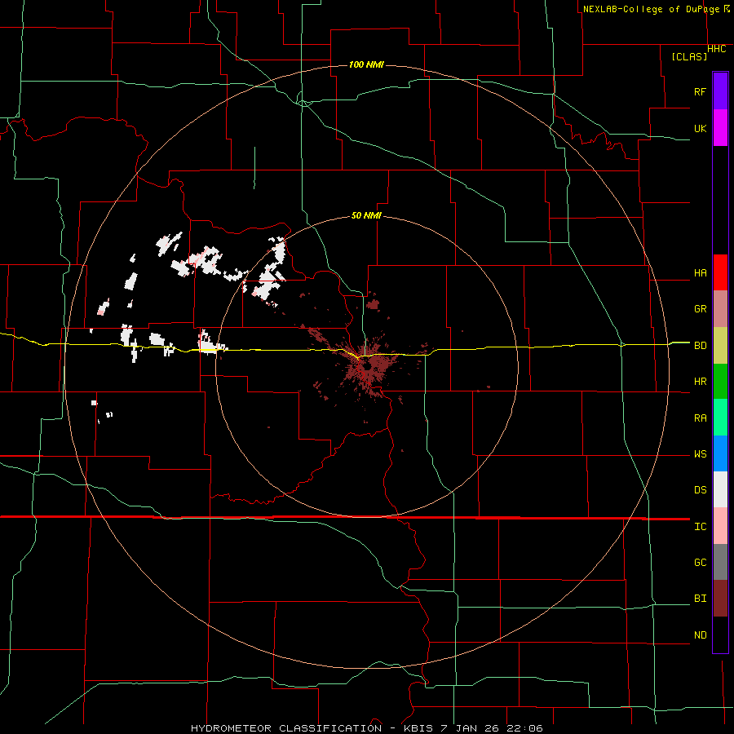Click the RA legend label
Screen dimensions: 734x734
tap(700, 418)
